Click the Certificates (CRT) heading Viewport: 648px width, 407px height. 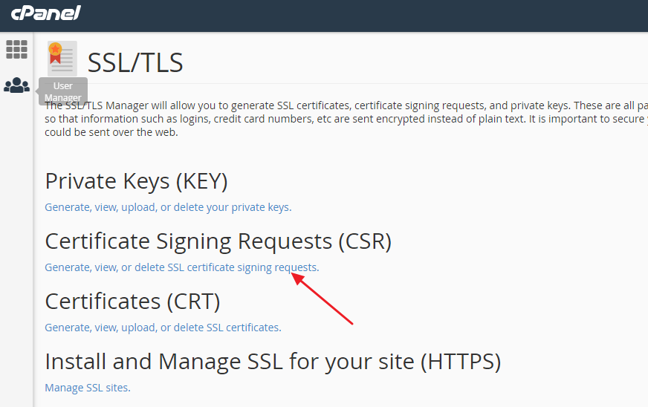point(132,302)
